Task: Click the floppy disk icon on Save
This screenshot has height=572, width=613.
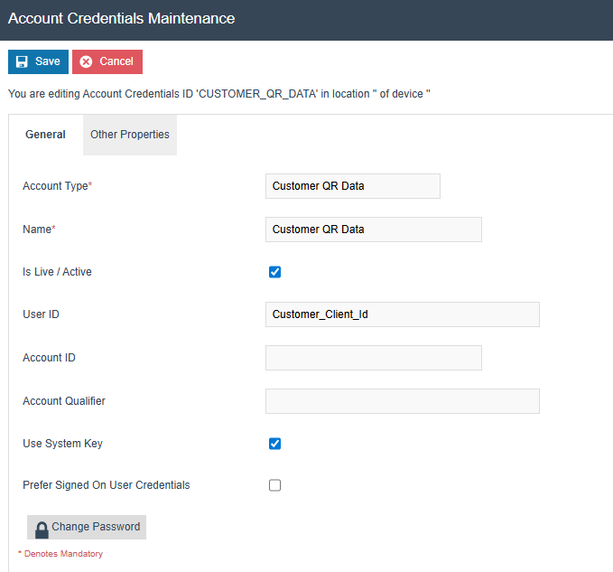Action: coord(22,62)
